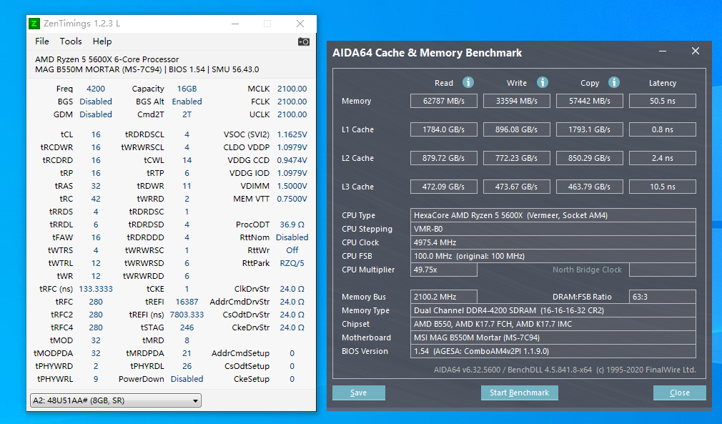
Task: Open the File menu in ZenTimings
Action: click(x=42, y=41)
